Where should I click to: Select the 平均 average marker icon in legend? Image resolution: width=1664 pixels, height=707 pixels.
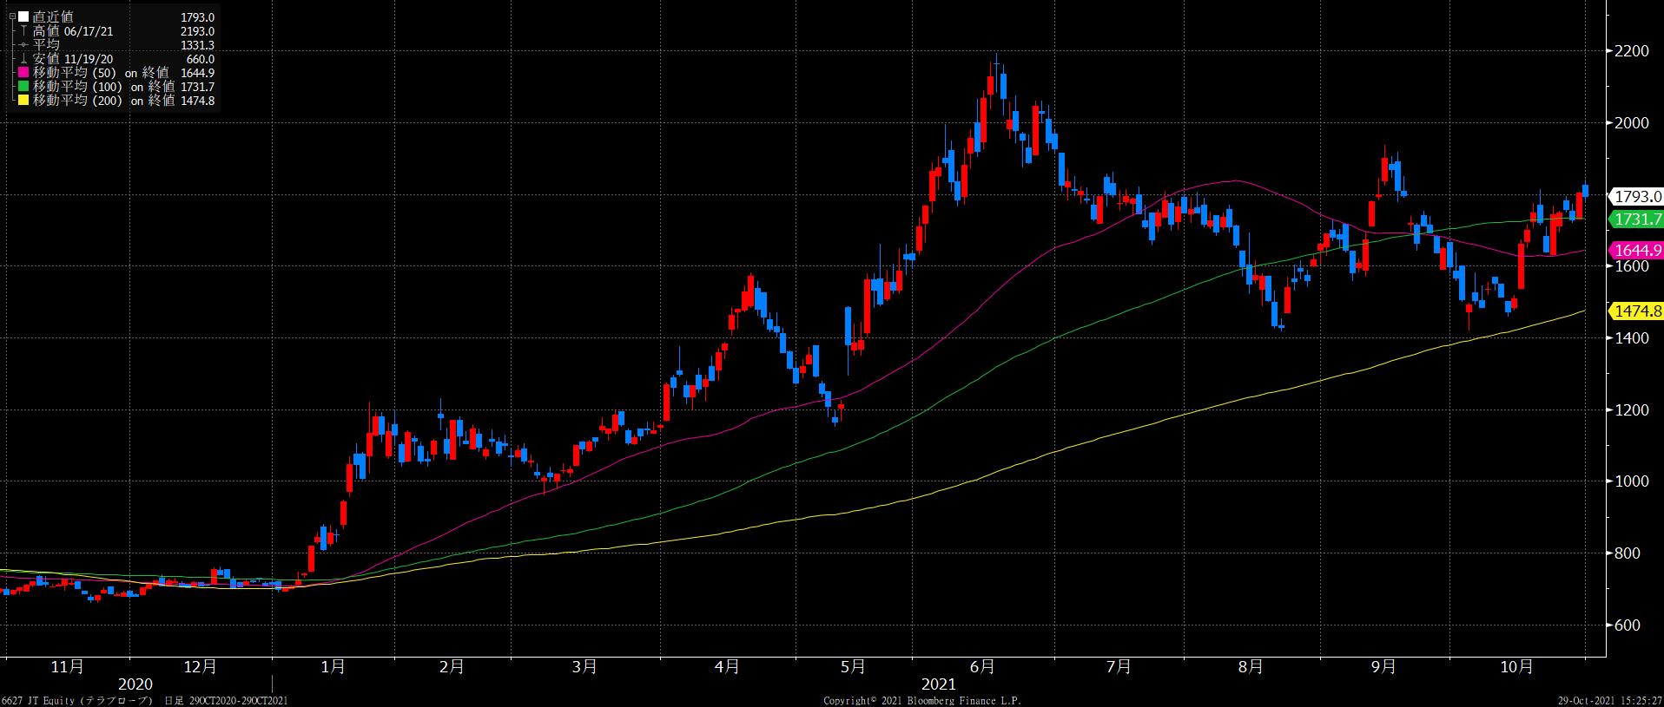(23, 45)
